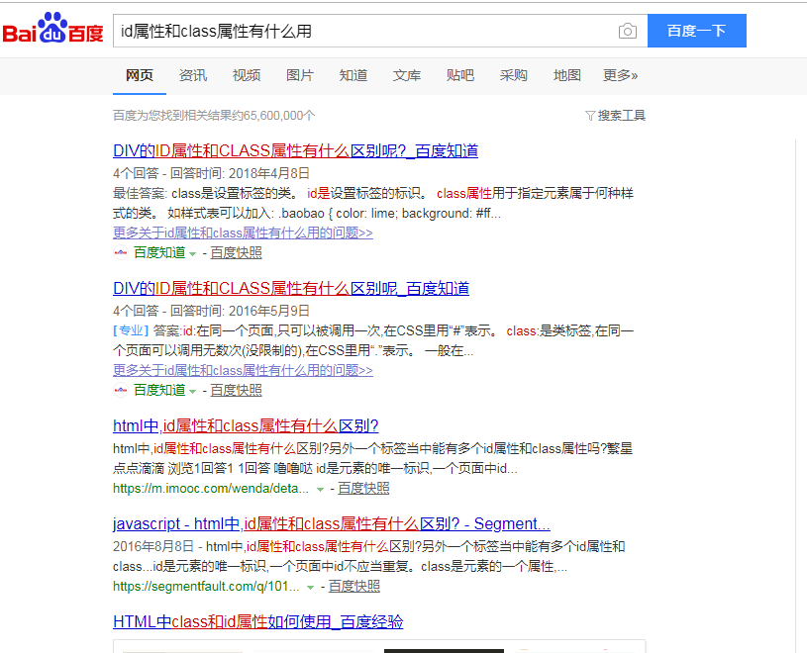Click second result date 回答时间: 2016年5月9日

point(240,311)
